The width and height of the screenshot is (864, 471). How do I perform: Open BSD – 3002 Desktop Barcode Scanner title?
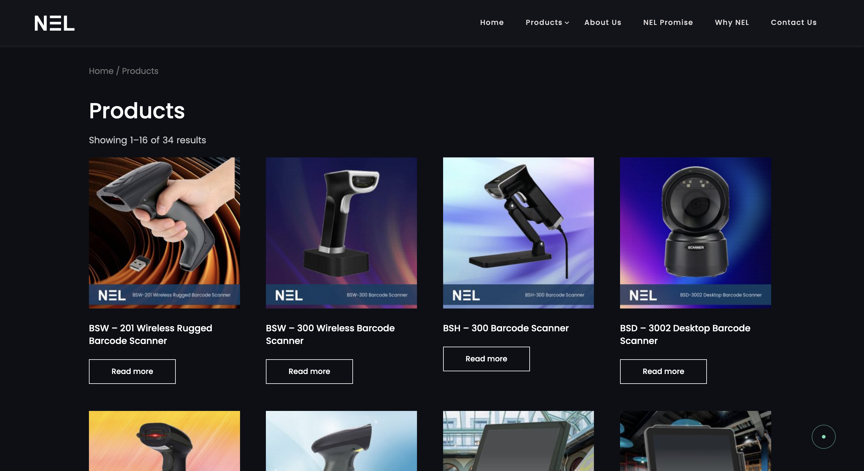[685, 334]
